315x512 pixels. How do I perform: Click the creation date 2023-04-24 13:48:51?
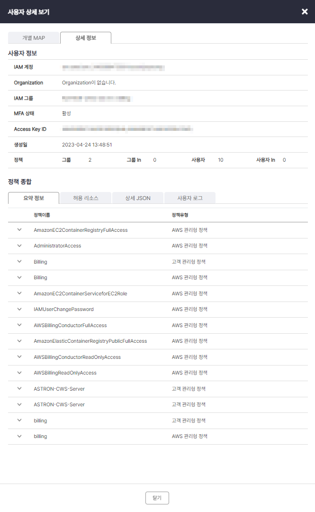87,145
